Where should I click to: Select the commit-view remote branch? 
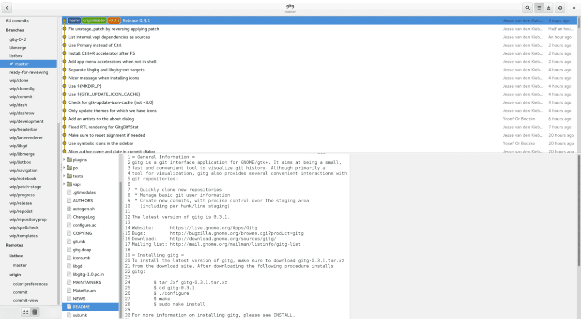tap(28, 300)
